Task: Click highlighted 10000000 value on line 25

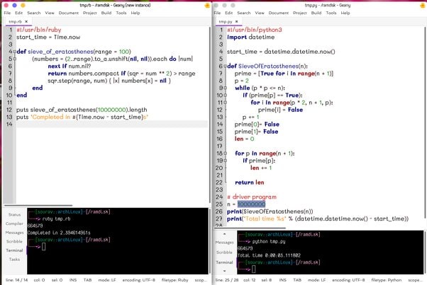Action: click(x=251, y=204)
